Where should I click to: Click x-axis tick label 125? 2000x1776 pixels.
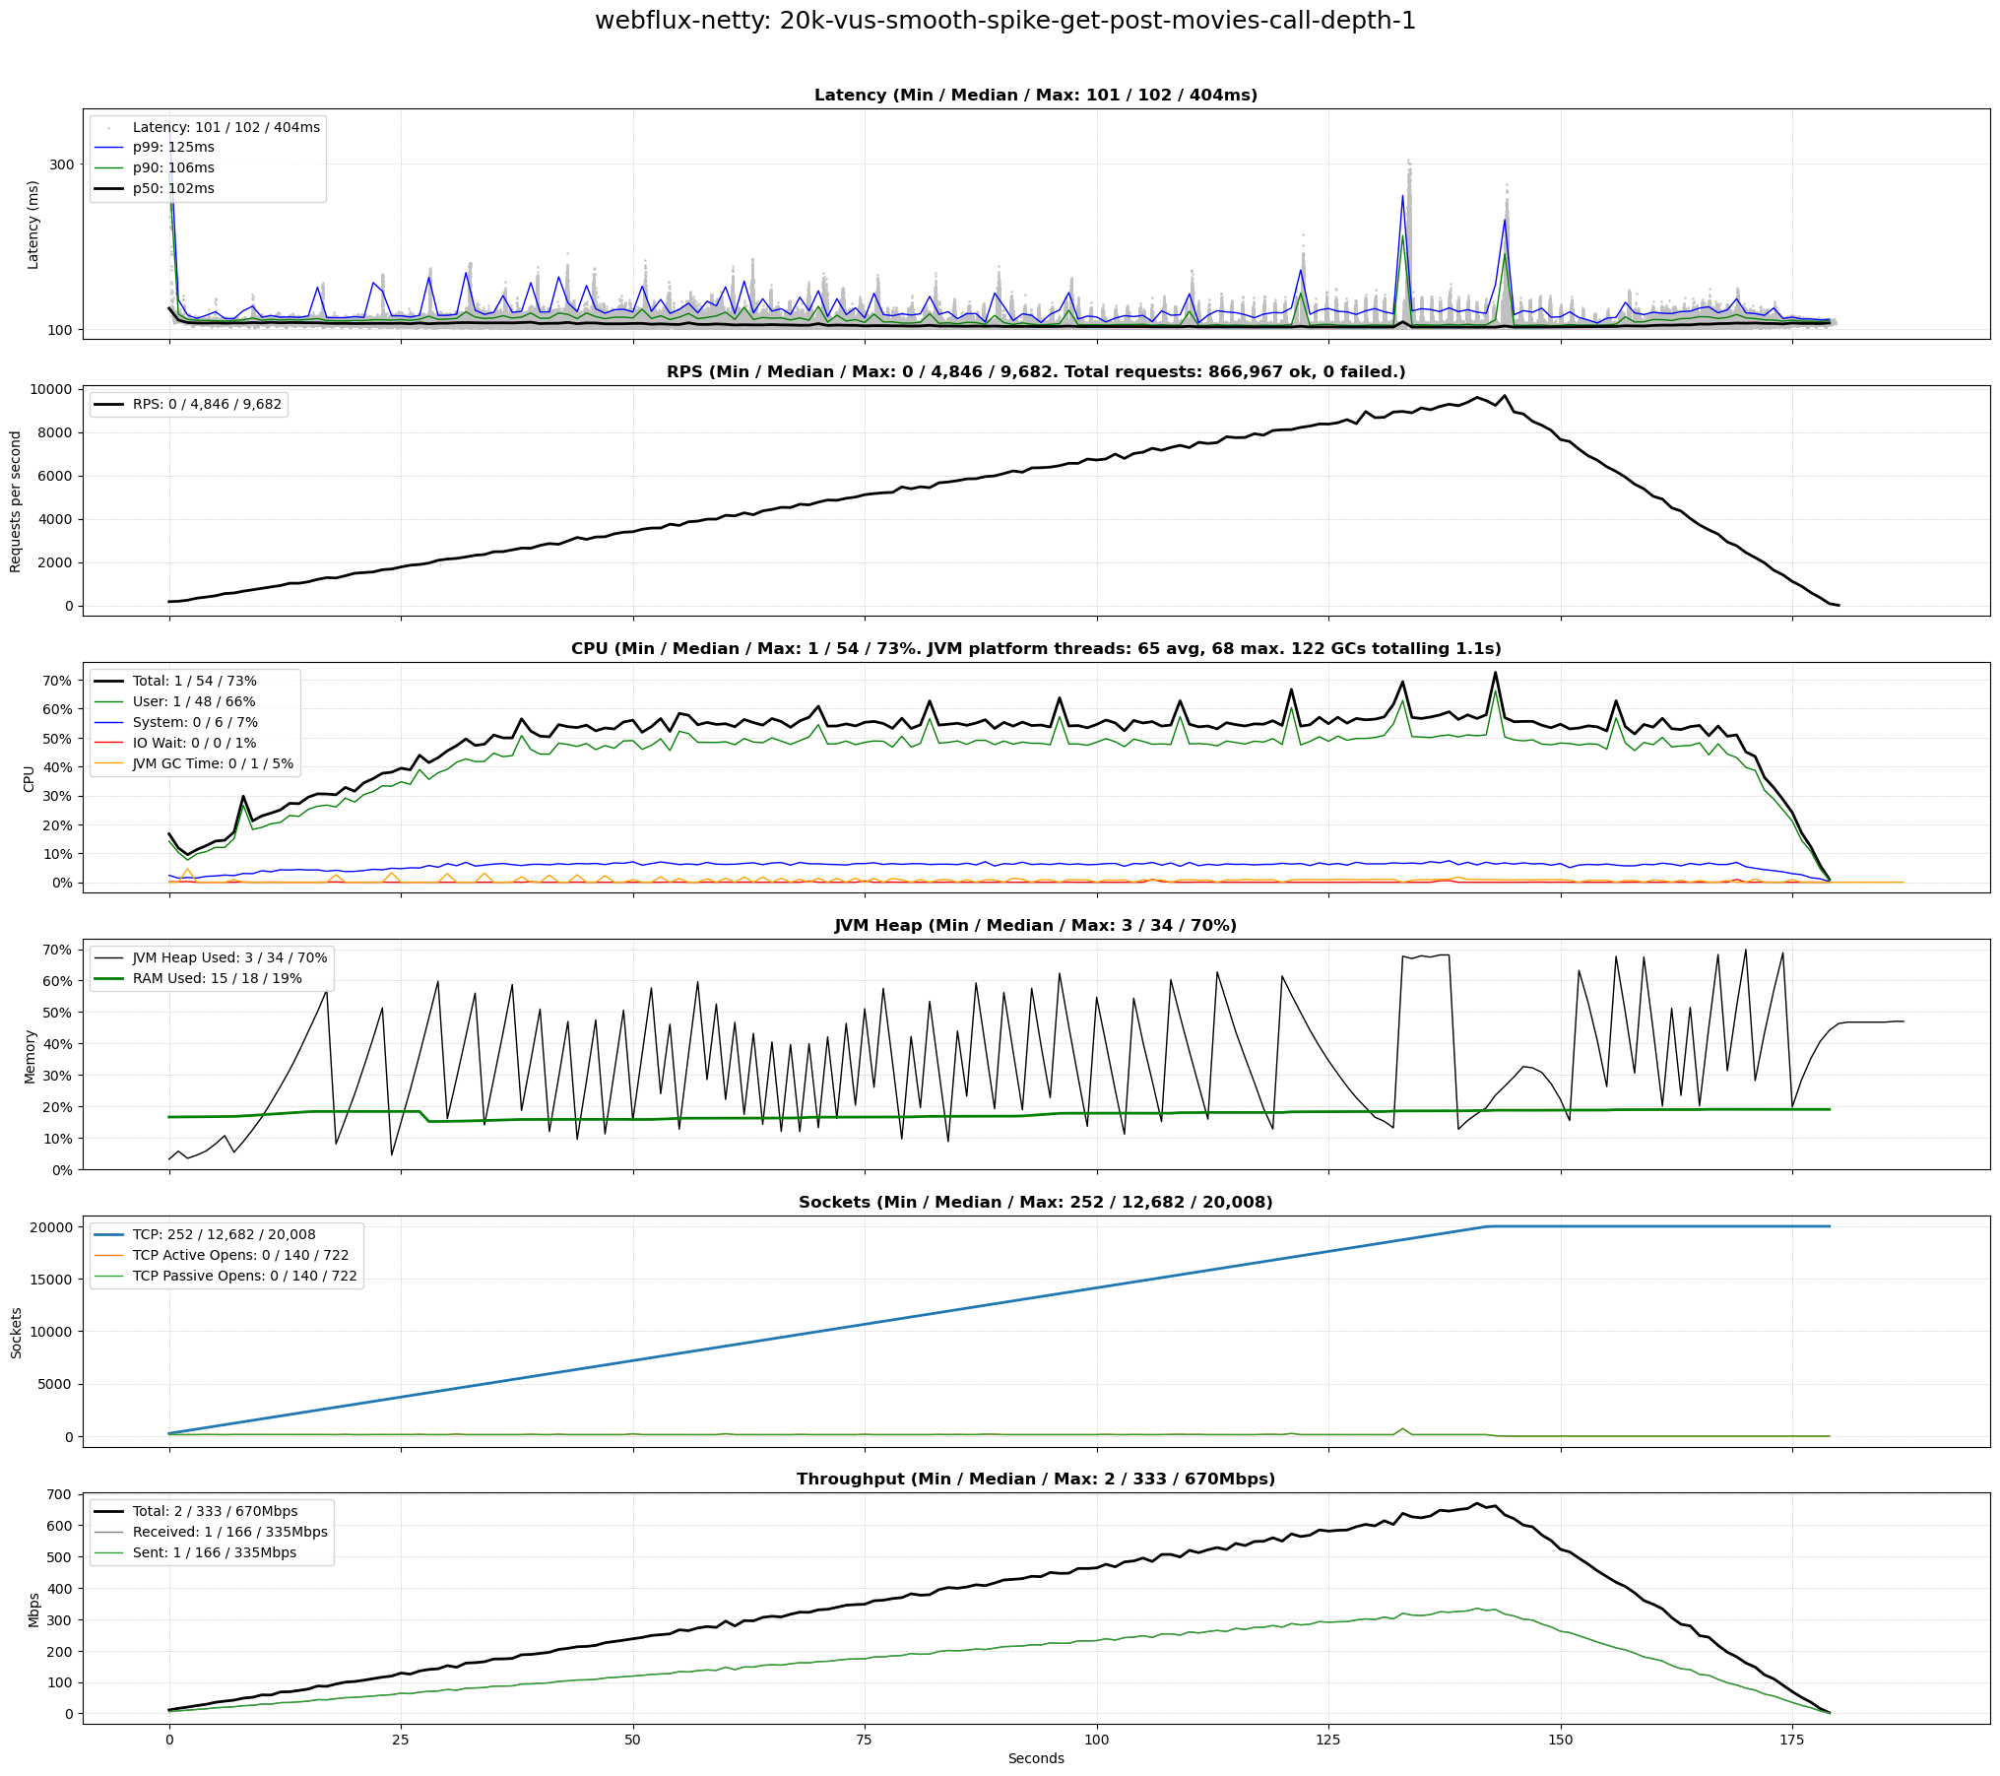pyautogui.click(x=1328, y=1740)
